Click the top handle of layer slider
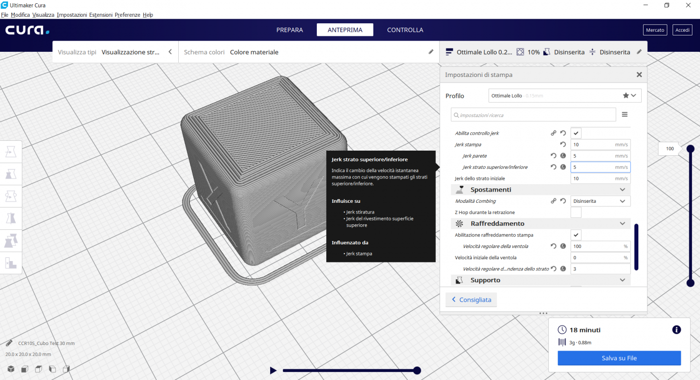 point(690,149)
